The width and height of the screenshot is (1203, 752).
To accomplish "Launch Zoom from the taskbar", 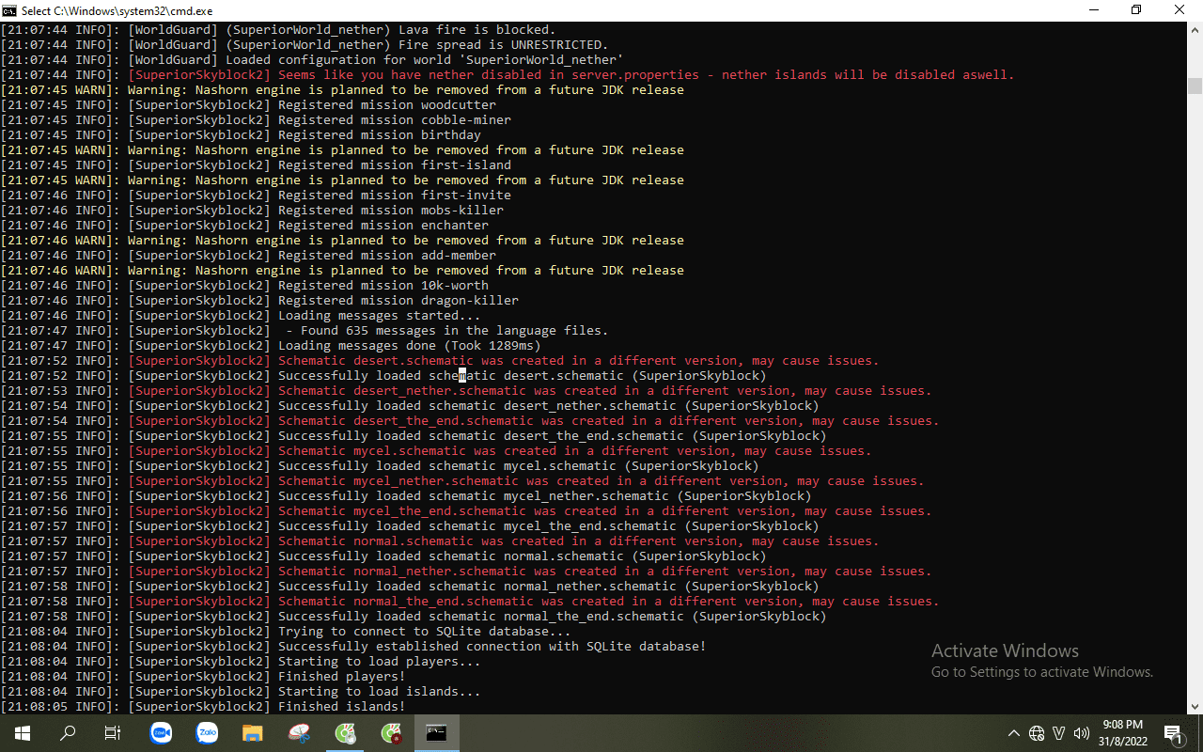I will (x=162, y=733).
